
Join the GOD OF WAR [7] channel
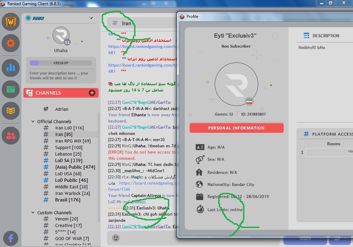72,238
